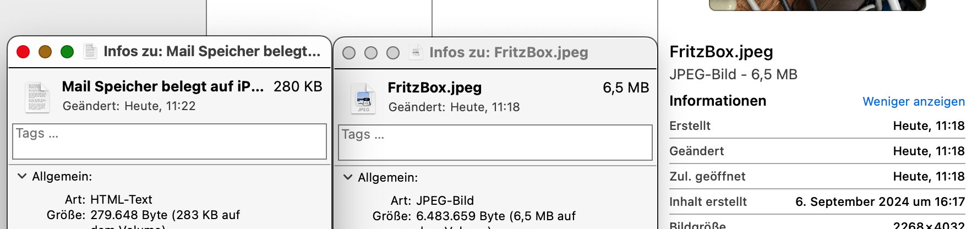Click the JPEG proxy icon in FritzBox.jpeg title bar

tap(417, 52)
